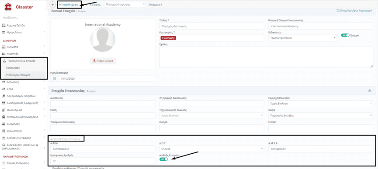Click the Βιβλιοθήκη library icon

click(x=3, y=131)
